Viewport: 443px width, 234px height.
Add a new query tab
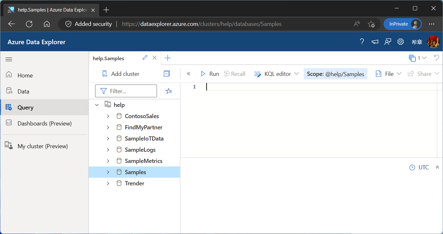pyautogui.click(x=168, y=58)
